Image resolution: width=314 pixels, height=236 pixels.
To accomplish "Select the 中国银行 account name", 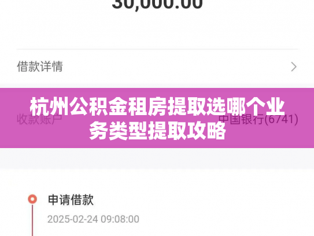I will (241, 119).
